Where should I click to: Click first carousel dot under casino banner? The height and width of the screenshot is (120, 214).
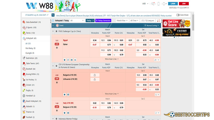click(x=174, y=37)
